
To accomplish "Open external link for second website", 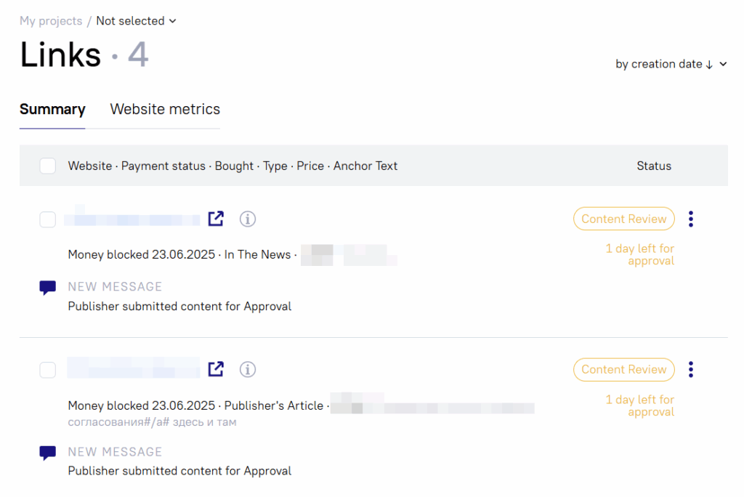I will pyautogui.click(x=216, y=369).
